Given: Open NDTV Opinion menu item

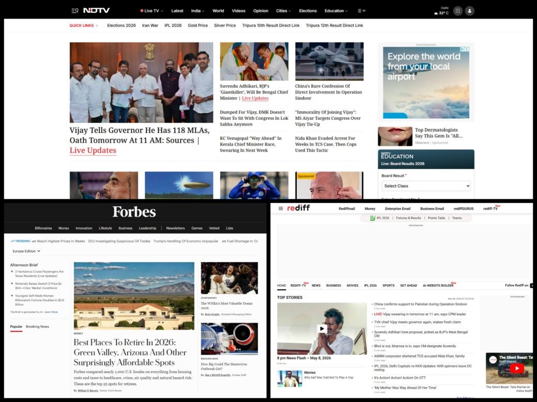Looking at the screenshot, I should [x=261, y=11].
